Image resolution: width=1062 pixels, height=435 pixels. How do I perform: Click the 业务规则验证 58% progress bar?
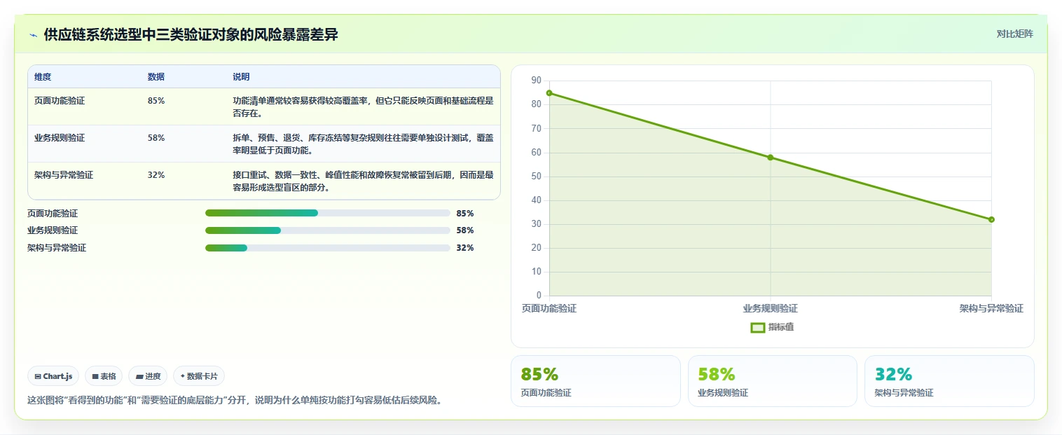coord(327,230)
